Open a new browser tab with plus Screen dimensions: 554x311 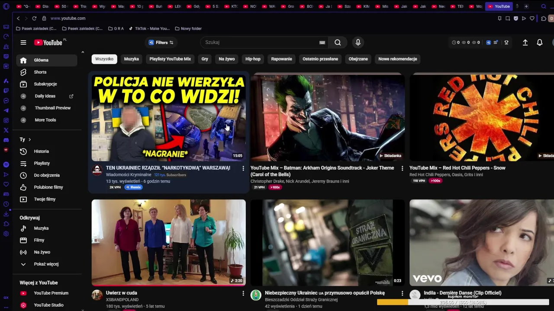click(x=526, y=6)
